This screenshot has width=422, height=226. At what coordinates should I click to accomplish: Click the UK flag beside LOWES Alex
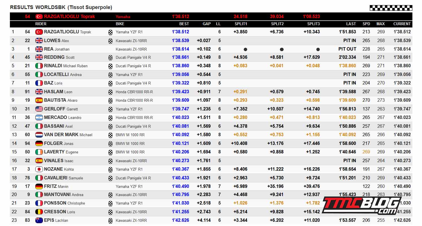coord(39,40)
